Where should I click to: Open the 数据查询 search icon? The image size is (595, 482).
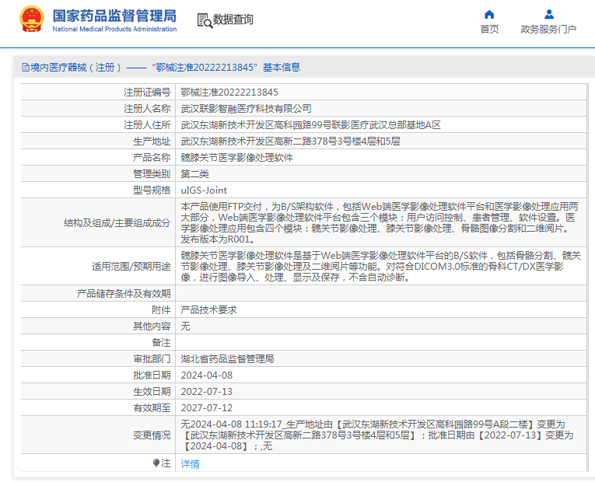pos(205,20)
